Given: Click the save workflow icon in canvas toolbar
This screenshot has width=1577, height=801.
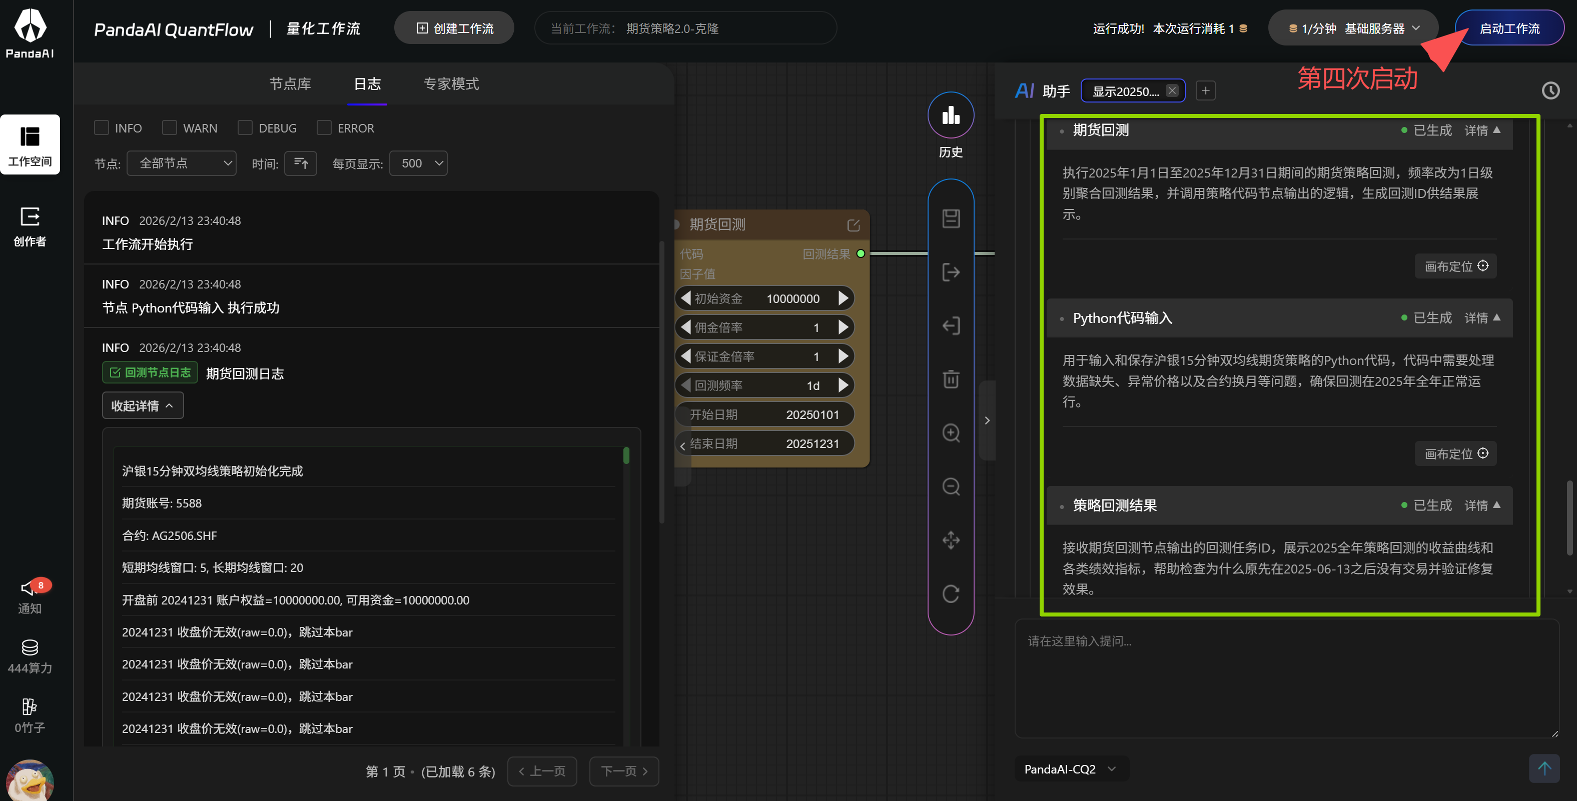Looking at the screenshot, I should tap(951, 218).
